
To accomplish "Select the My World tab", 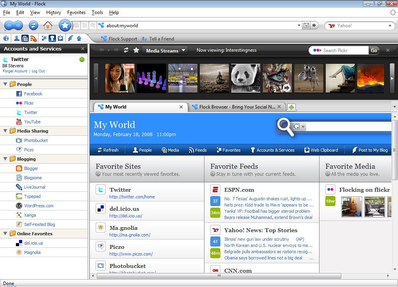I will tap(140, 107).
